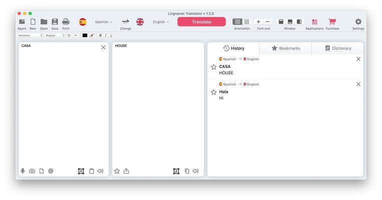Select Hola text in history list
Image resolution: width=382 pixels, height=200 pixels.
223,91
